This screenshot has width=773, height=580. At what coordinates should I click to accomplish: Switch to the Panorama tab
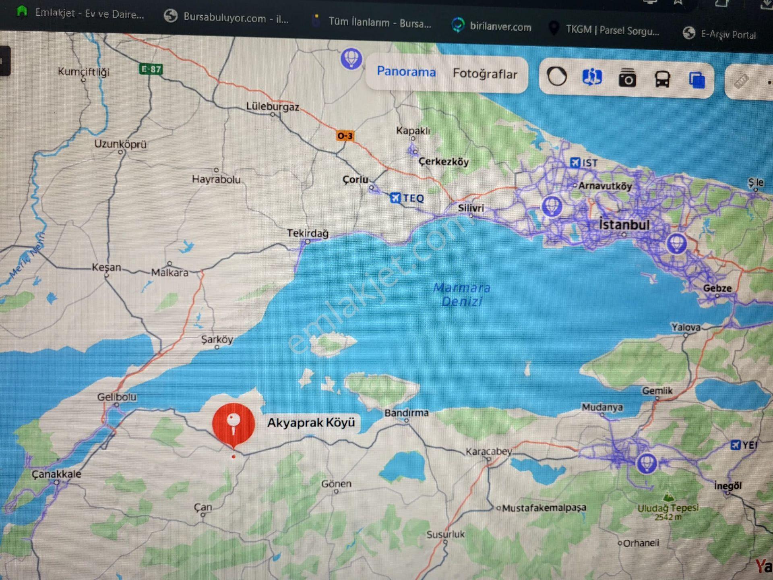click(406, 72)
